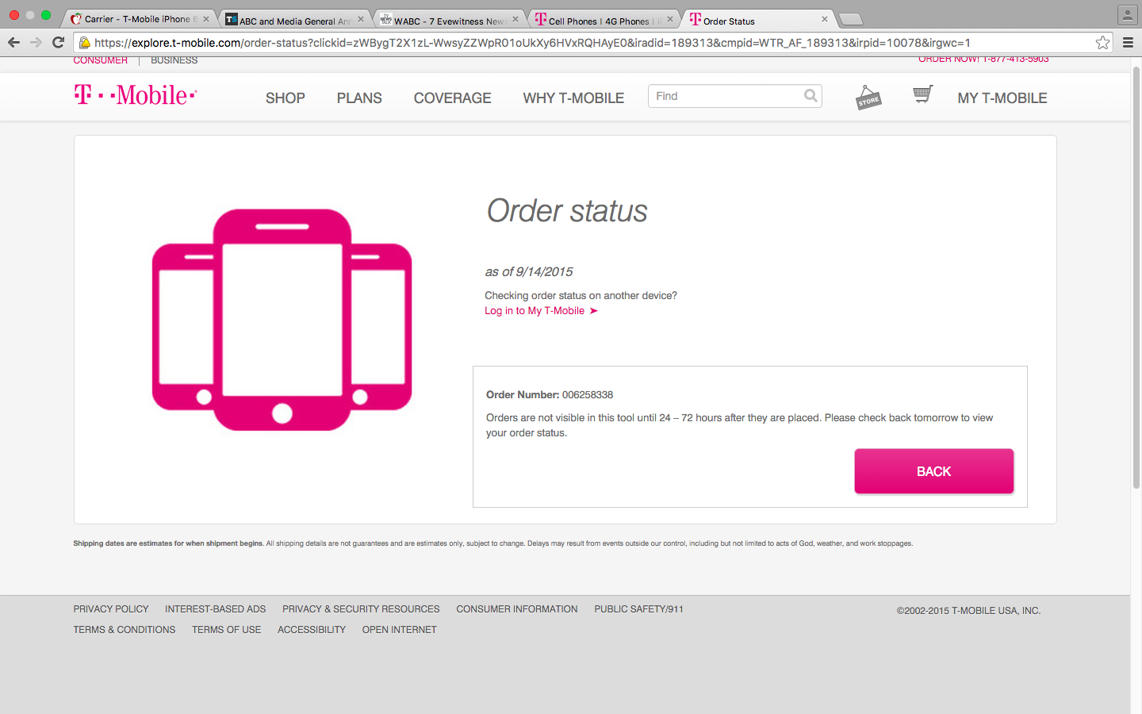Open TERMS & CONDITIONS footer link
This screenshot has width=1142, height=714.
tap(125, 630)
